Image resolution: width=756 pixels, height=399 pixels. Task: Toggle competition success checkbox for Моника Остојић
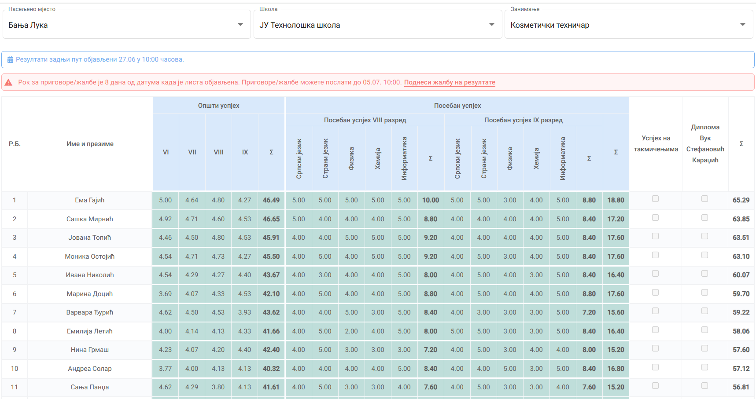[655, 255]
